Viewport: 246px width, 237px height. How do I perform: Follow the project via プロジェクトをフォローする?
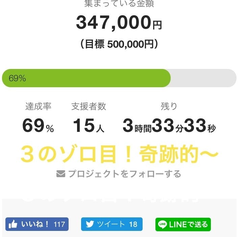(124, 174)
